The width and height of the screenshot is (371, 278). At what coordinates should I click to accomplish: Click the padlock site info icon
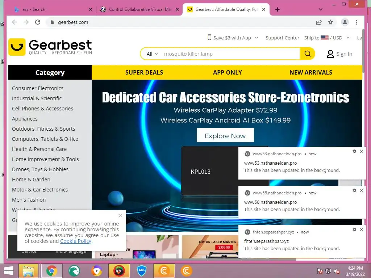tap(52, 22)
